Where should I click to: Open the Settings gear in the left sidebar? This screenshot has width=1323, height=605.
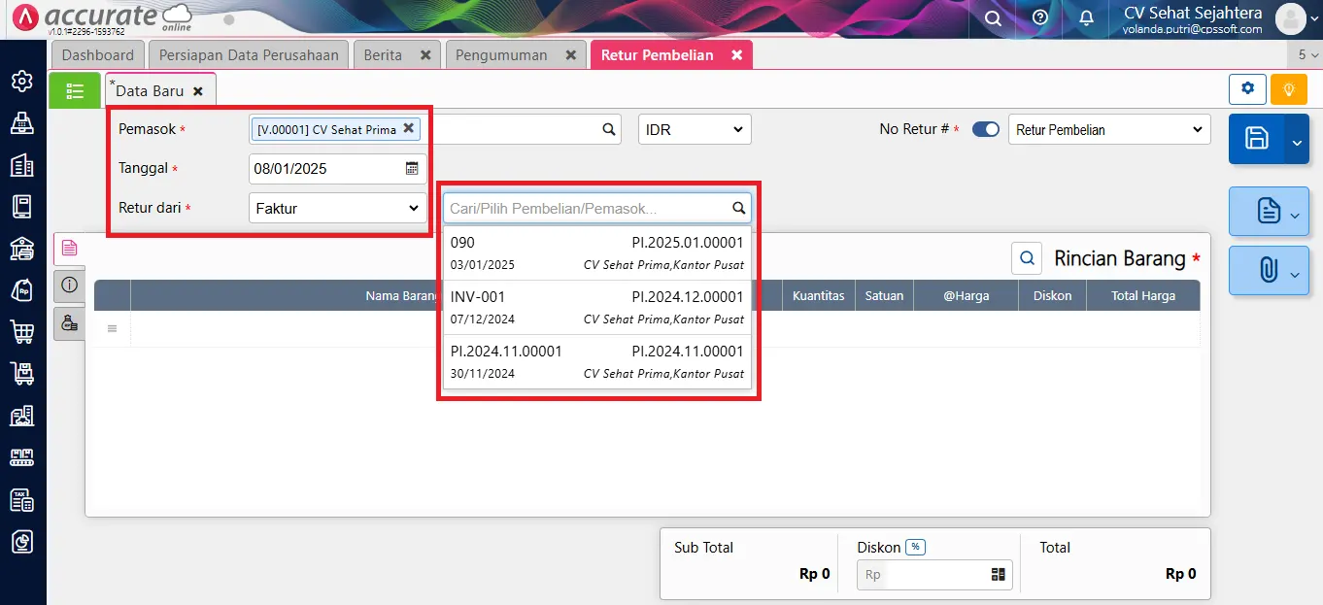22,82
